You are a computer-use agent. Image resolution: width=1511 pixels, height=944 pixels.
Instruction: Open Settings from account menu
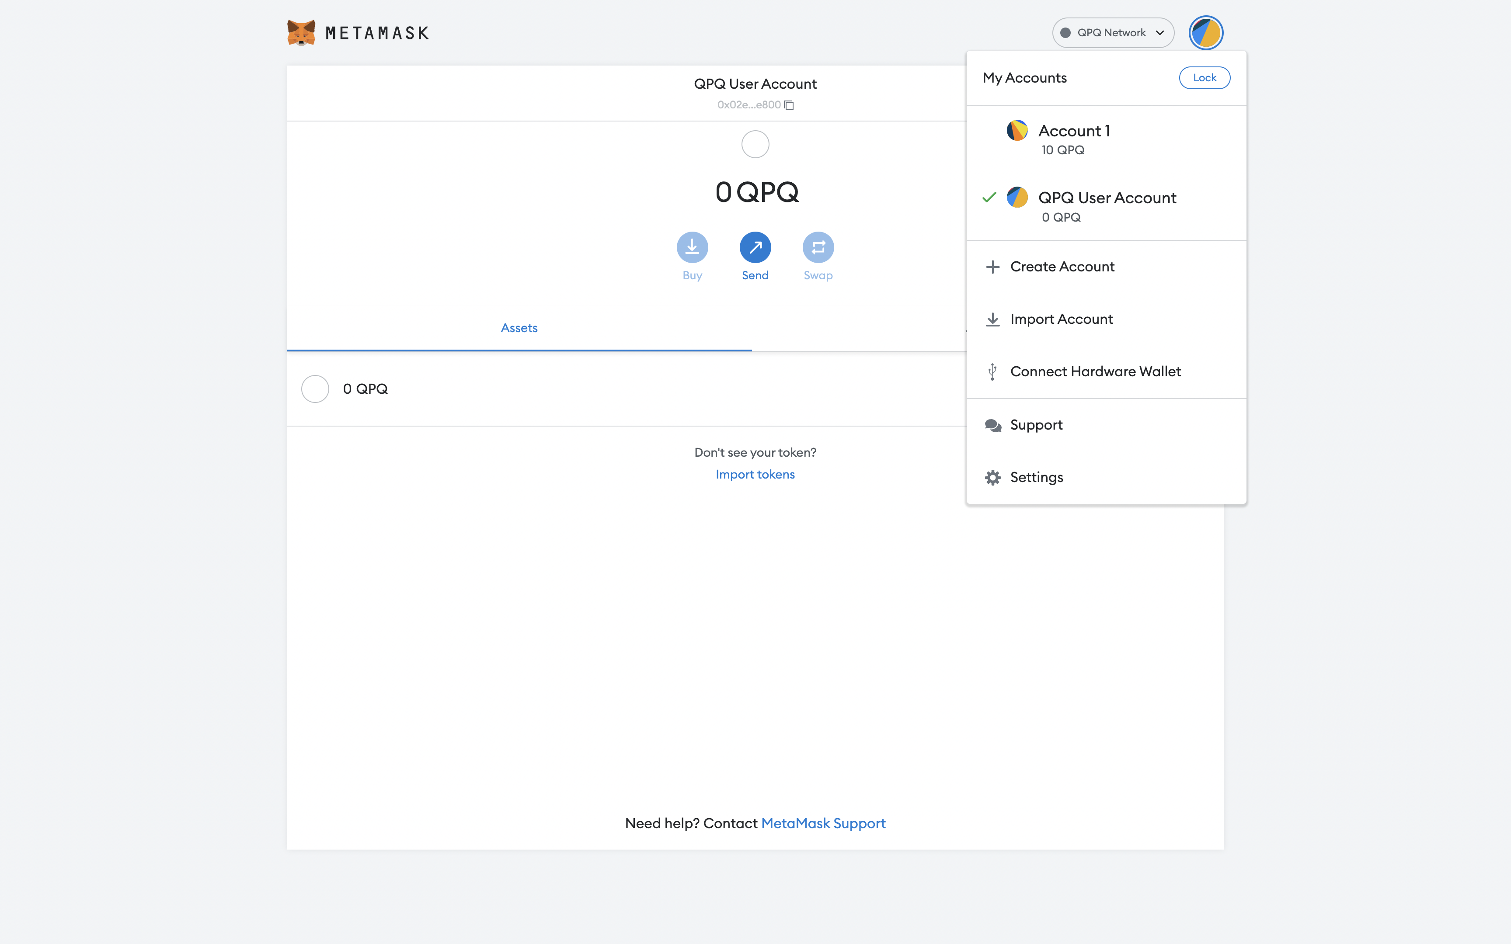click(x=1107, y=478)
